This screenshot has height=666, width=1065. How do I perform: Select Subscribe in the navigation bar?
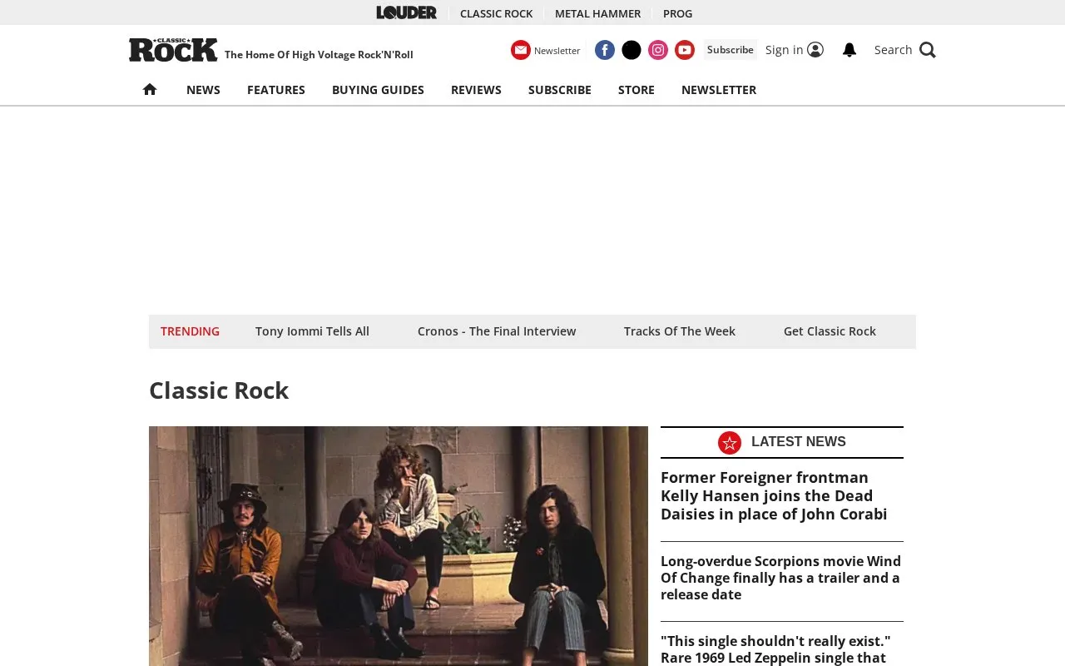[x=560, y=90]
